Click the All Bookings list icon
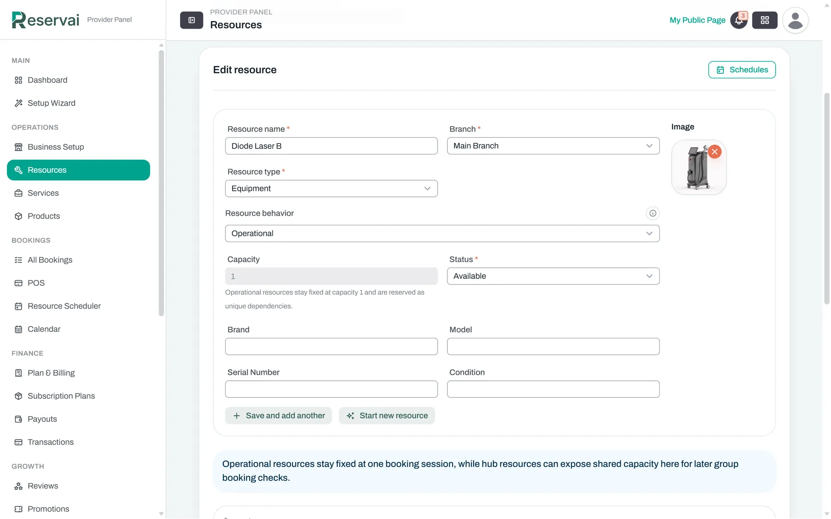 pyautogui.click(x=18, y=260)
